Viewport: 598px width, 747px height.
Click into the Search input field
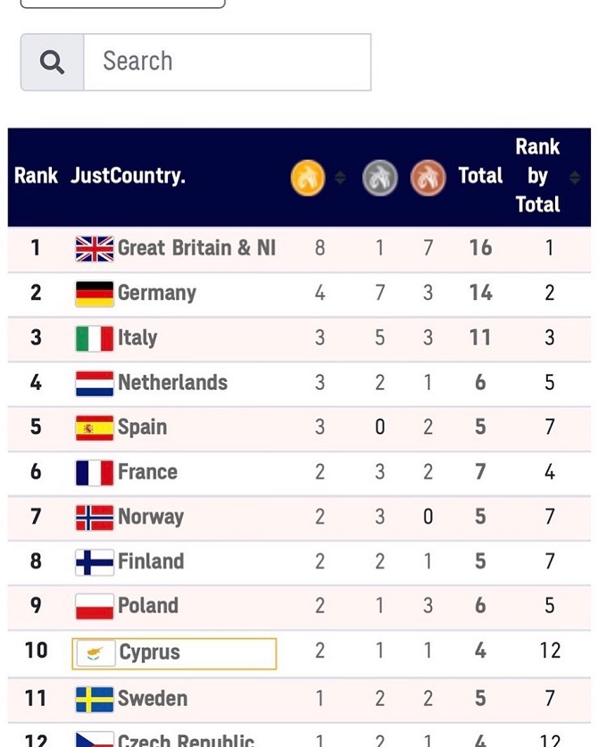pos(227,62)
